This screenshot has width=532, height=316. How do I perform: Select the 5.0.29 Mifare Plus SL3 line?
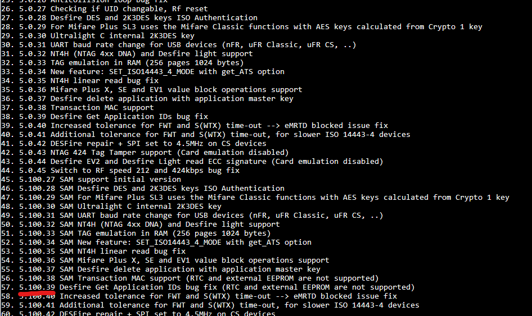tap(242, 27)
